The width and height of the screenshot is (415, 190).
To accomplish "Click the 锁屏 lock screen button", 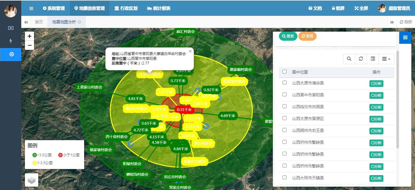I will pyautogui.click(x=338, y=8).
